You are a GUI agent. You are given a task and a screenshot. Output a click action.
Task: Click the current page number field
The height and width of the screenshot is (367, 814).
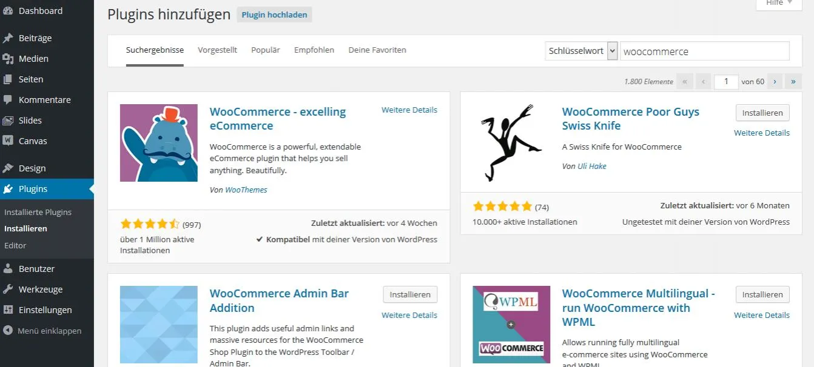pos(726,82)
